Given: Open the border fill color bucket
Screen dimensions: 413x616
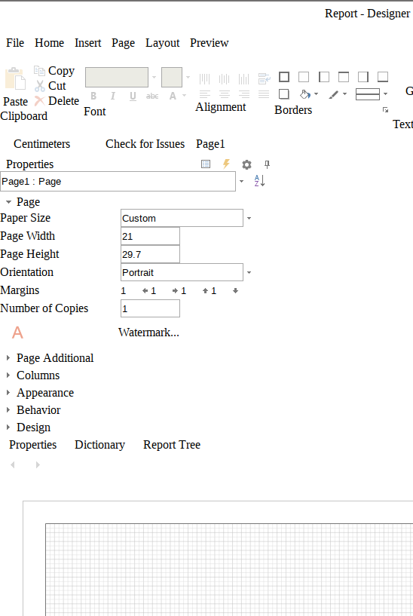Looking at the screenshot, I should click(x=305, y=94).
